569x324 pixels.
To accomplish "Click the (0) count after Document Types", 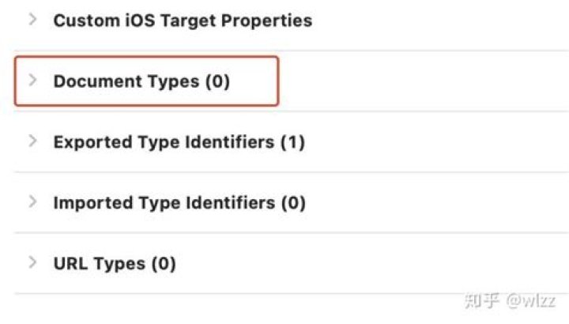I will [217, 81].
